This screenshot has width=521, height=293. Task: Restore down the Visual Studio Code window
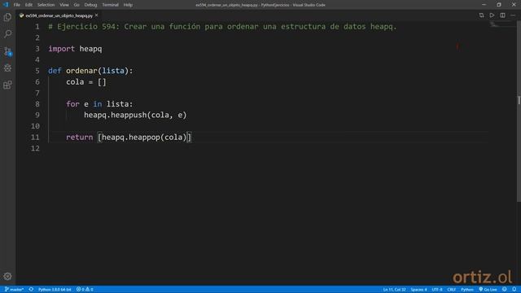click(499, 5)
